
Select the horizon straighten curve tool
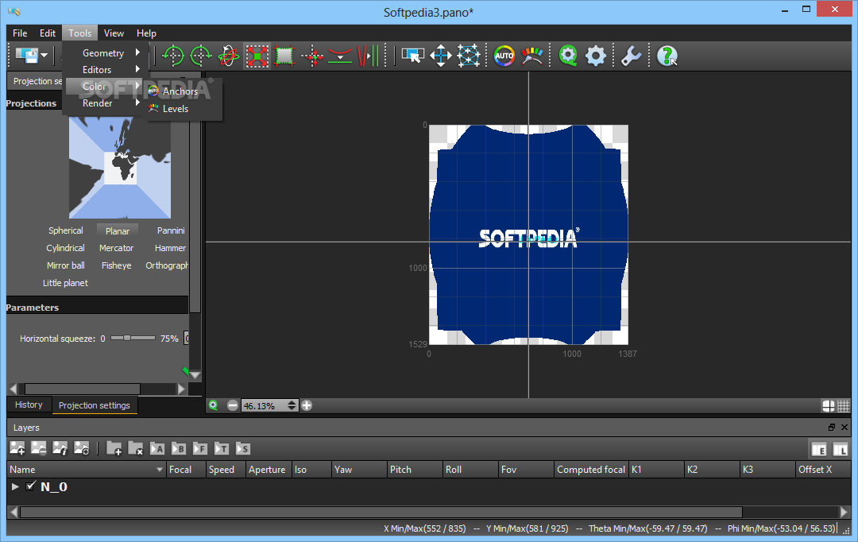coord(340,56)
